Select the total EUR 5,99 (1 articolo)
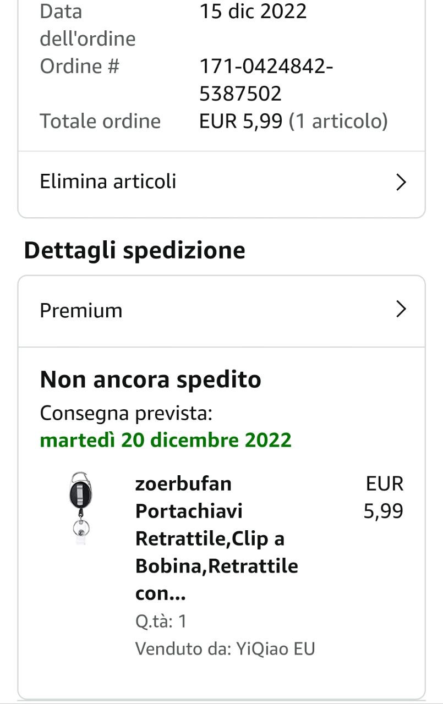 coord(293,121)
